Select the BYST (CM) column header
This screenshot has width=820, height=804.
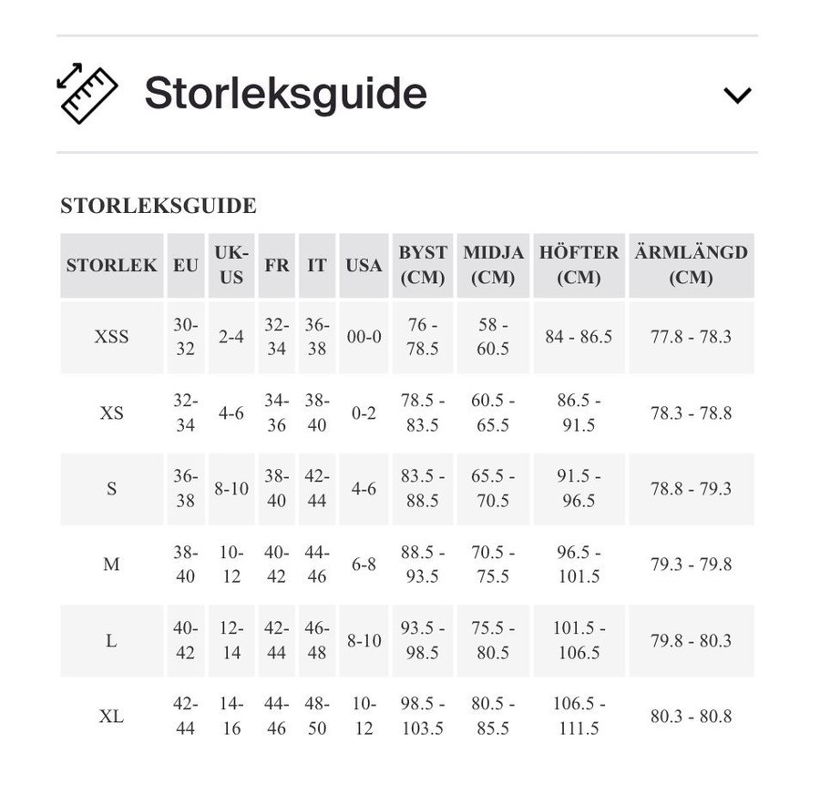pyautogui.click(x=423, y=265)
